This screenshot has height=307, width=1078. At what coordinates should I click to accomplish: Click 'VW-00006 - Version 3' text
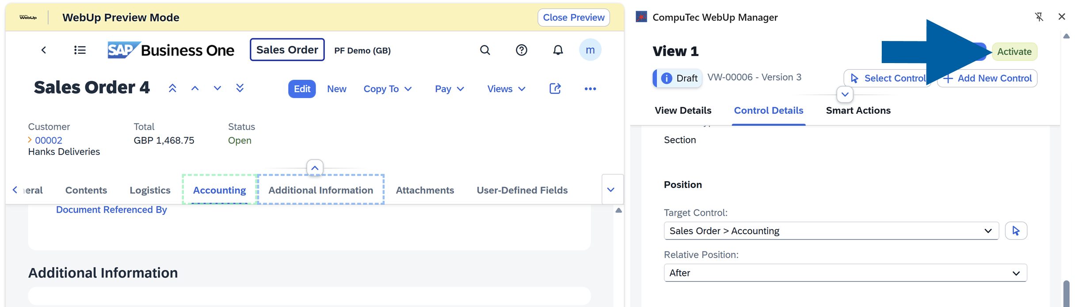pos(754,77)
